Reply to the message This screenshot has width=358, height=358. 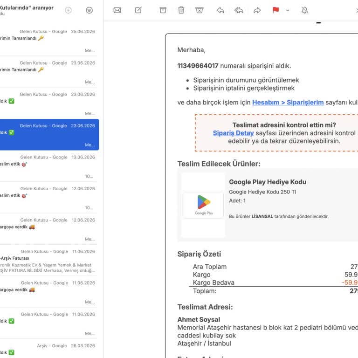point(220,10)
